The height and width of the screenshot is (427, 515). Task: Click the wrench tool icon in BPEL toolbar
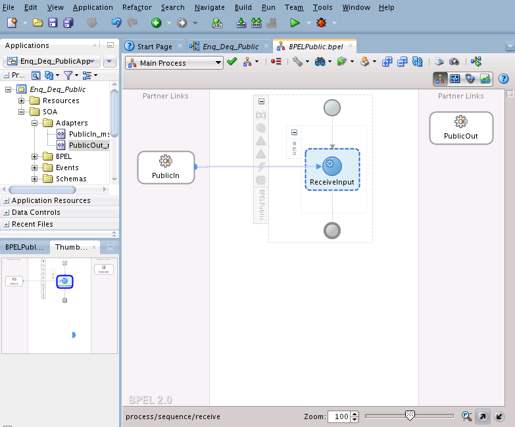(x=297, y=61)
